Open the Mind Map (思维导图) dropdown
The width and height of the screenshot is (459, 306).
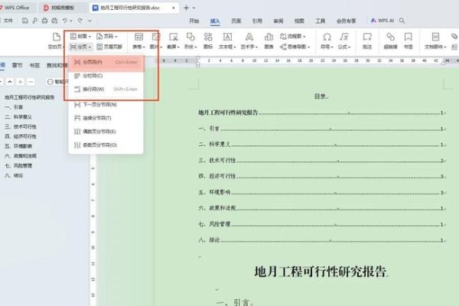(x=295, y=47)
